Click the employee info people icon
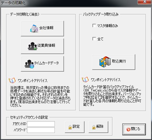152x140 pixels. pos(33,46)
